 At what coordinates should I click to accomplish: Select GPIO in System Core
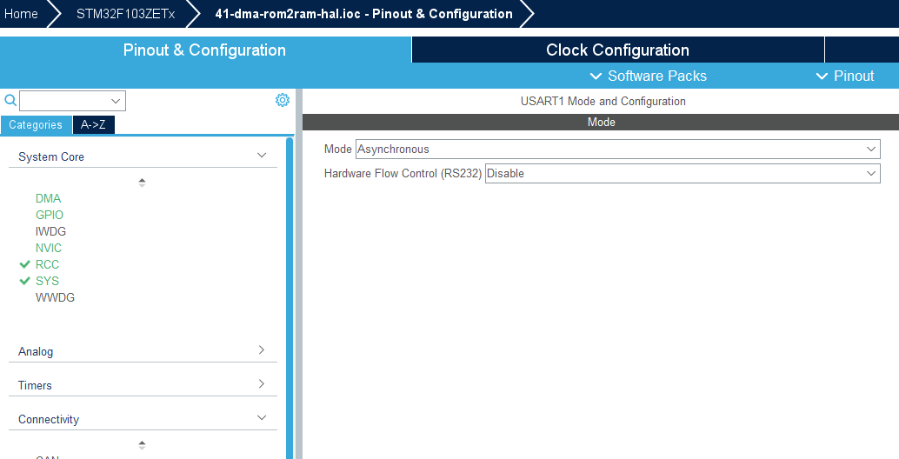(50, 215)
